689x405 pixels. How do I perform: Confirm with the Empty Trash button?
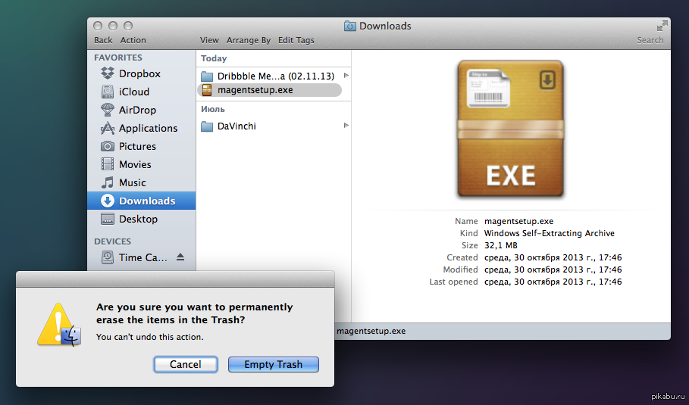274,364
